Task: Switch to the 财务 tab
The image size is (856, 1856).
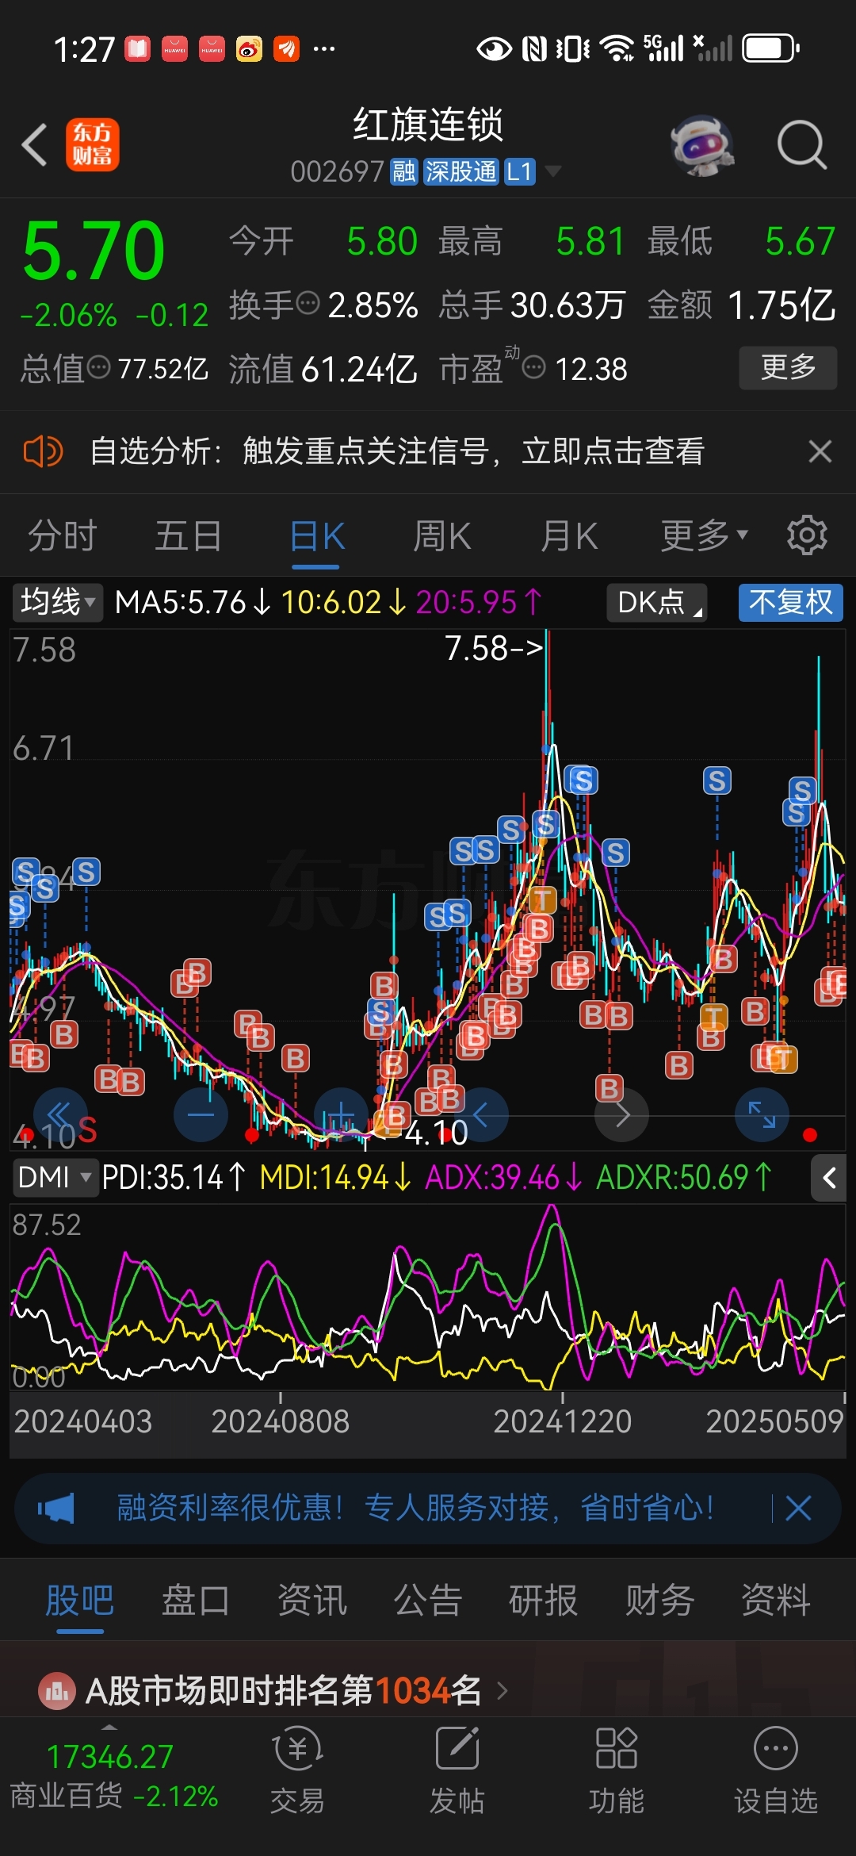Action: (660, 1600)
